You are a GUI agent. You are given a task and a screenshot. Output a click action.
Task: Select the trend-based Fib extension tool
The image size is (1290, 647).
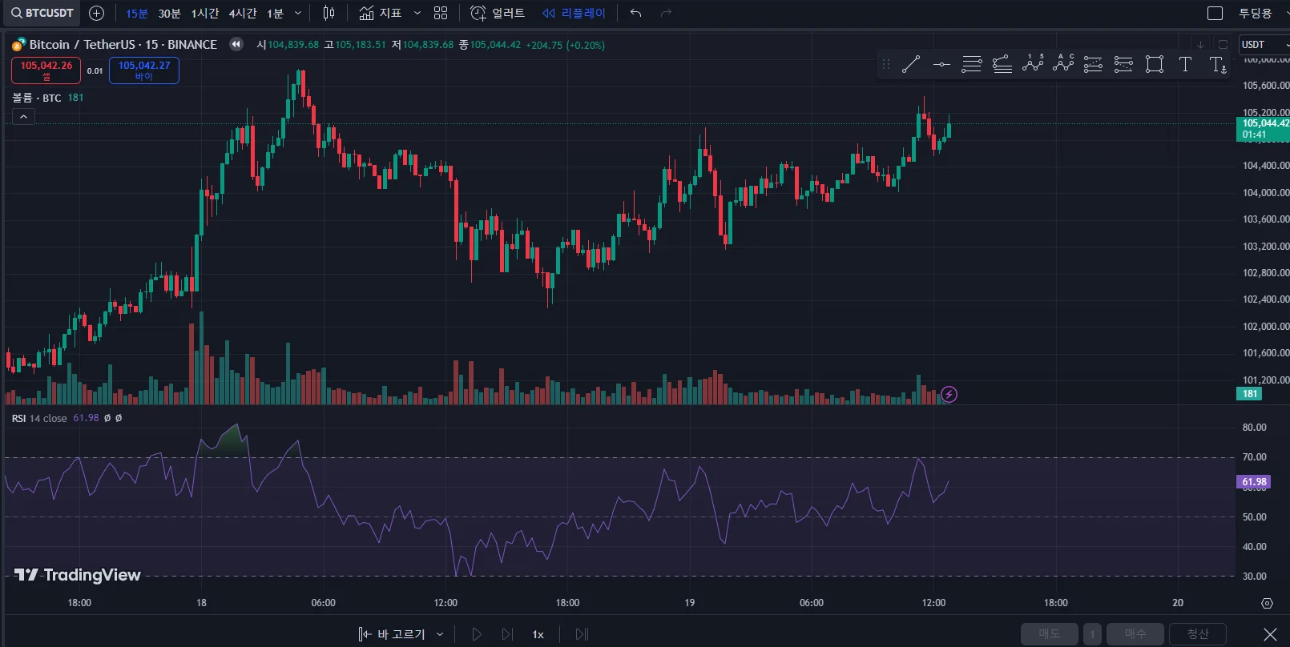coord(1002,64)
